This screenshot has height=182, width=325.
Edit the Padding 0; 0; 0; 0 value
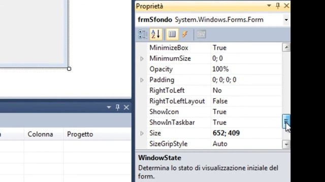pos(224,80)
